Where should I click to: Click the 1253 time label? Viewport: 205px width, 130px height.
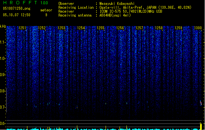(x=61, y=28)
